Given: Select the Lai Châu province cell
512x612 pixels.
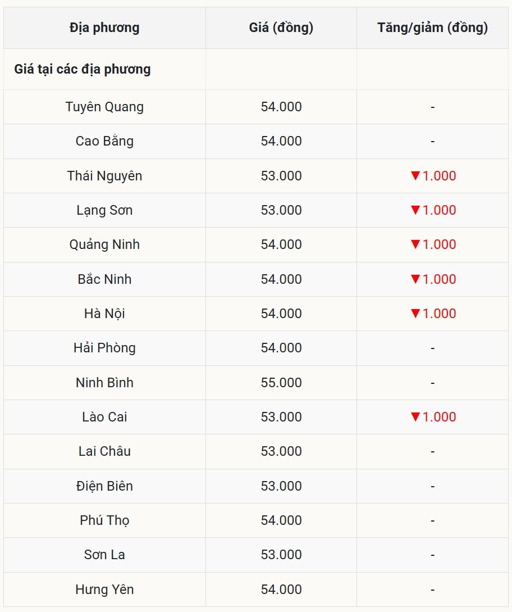Looking at the screenshot, I should coord(104,451).
